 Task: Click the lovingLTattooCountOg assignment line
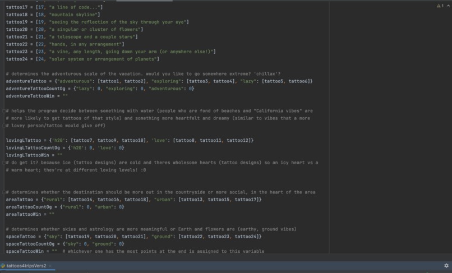[65, 148]
